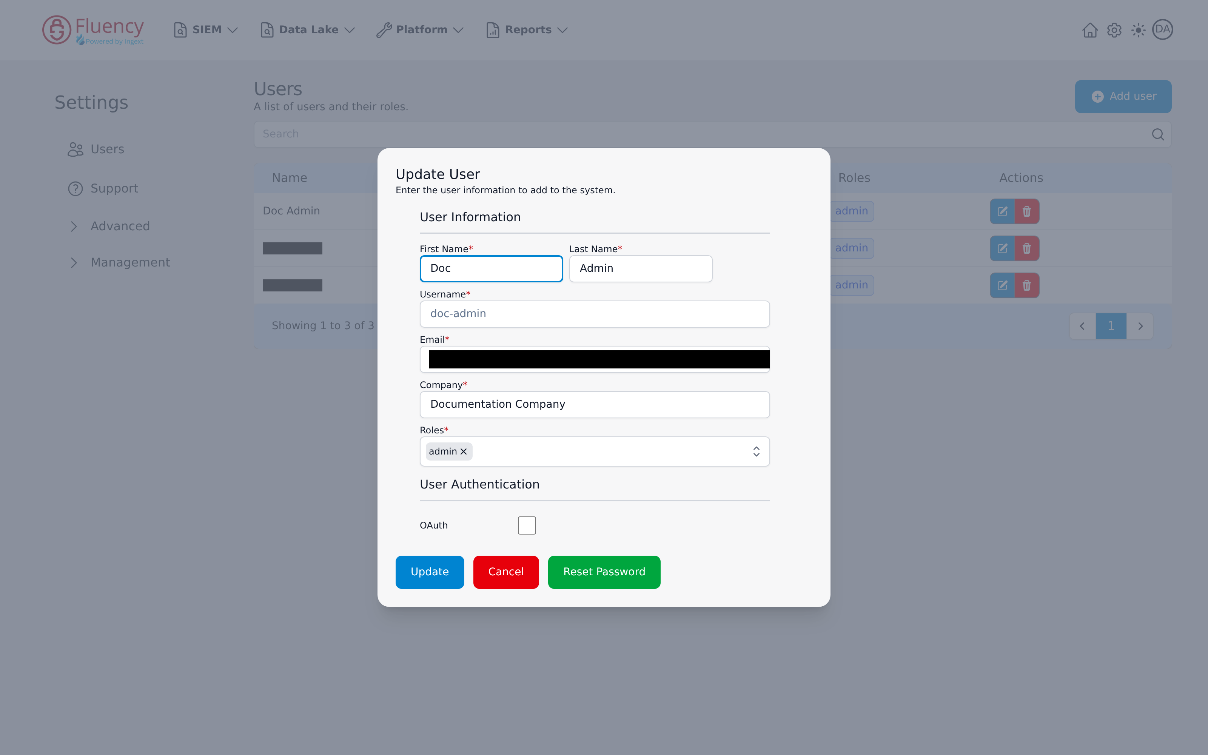The image size is (1208, 755).
Task: Enable the OAuth checkbox
Action: [527, 525]
